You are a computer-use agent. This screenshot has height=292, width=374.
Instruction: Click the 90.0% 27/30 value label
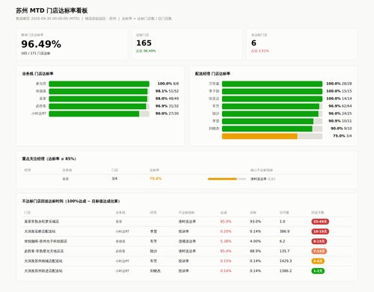pos(167,114)
